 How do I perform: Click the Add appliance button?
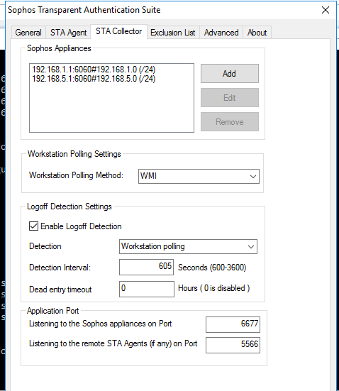coord(230,74)
